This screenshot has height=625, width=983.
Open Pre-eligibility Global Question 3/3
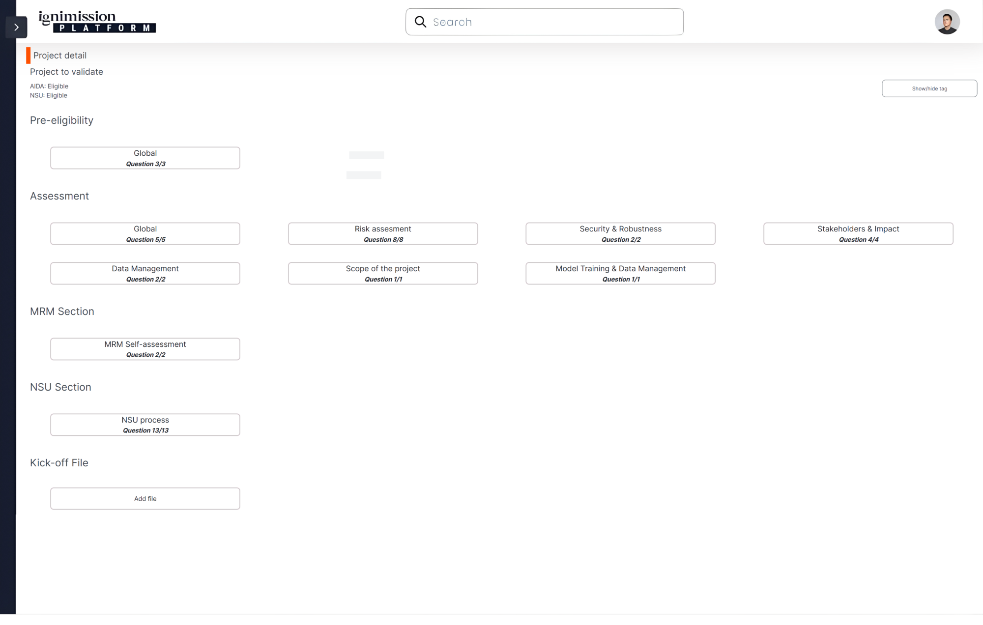[x=145, y=158]
